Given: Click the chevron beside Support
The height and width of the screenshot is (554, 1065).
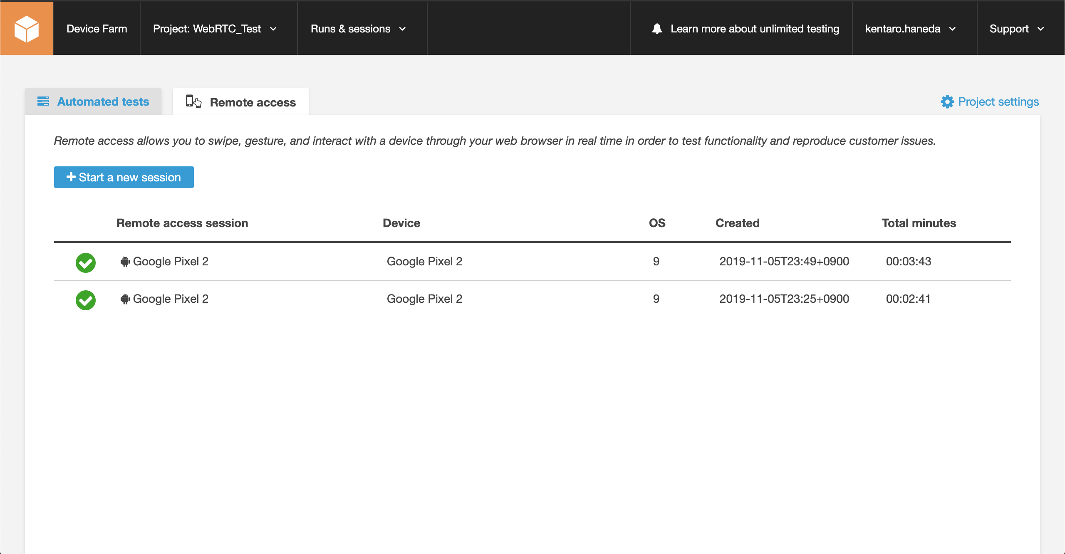Looking at the screenshot, I should [x=1041, y=29].
